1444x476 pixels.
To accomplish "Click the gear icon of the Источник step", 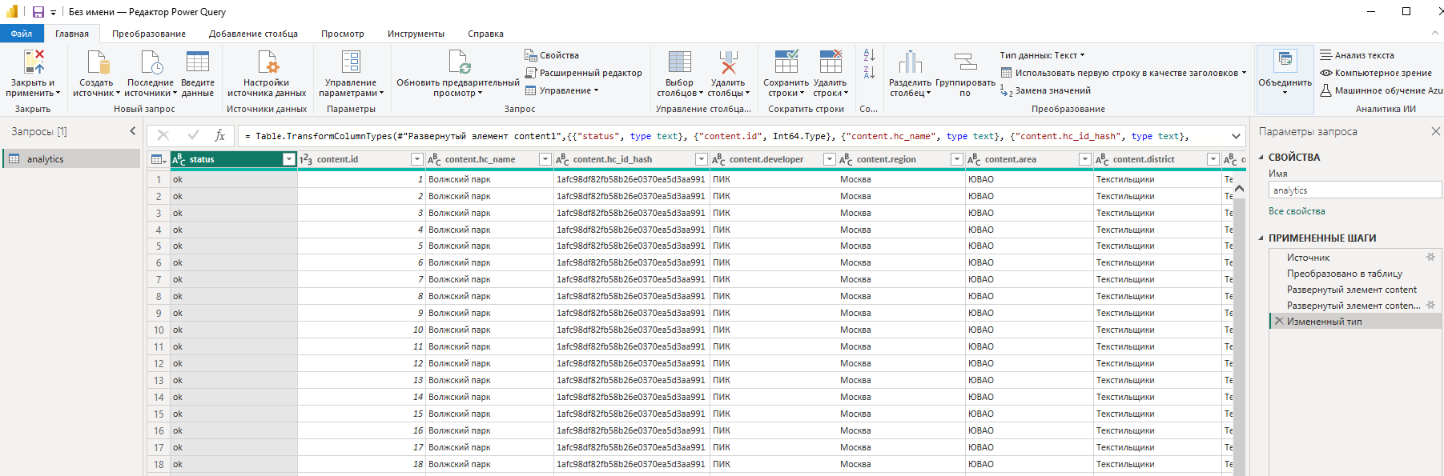I will 1430,257.
